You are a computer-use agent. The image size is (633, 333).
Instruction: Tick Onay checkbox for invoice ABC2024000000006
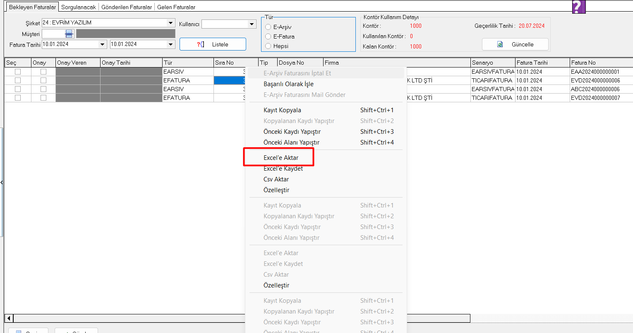click(43, 89)
